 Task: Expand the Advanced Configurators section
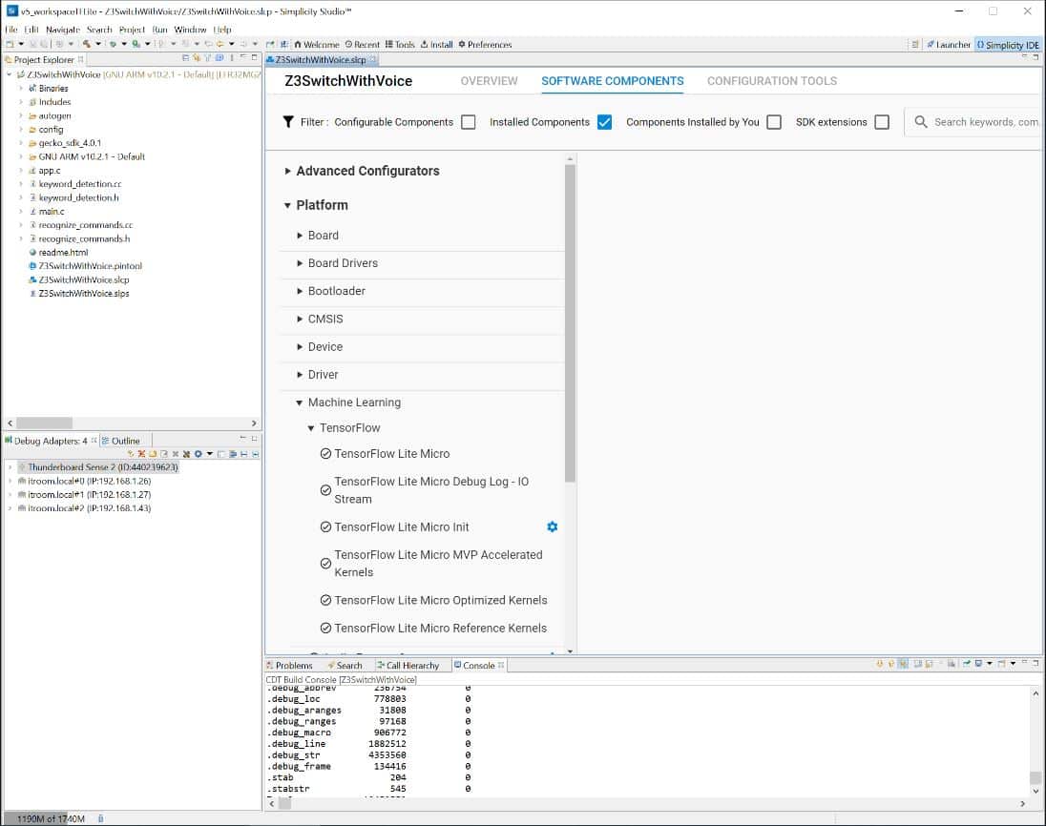287,172
